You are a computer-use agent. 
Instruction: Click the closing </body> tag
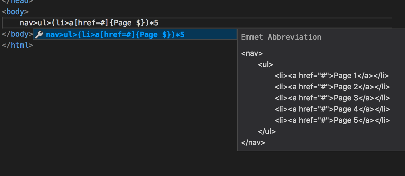[x=17, y=34]
